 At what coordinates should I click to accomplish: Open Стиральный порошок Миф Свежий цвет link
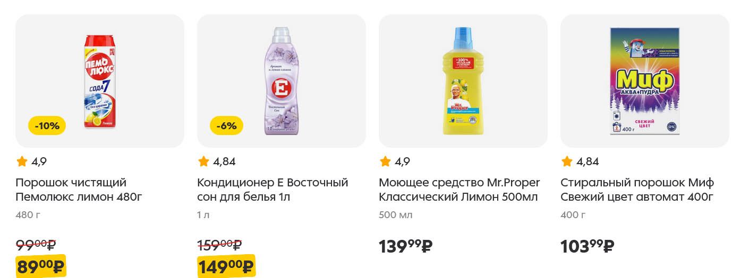pyautogui.click(x=637, y=190)
